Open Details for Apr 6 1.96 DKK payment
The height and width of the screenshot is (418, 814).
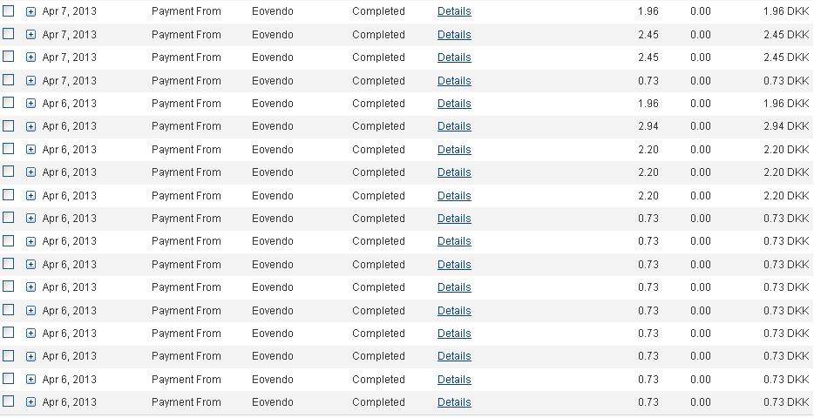point(454,104)
